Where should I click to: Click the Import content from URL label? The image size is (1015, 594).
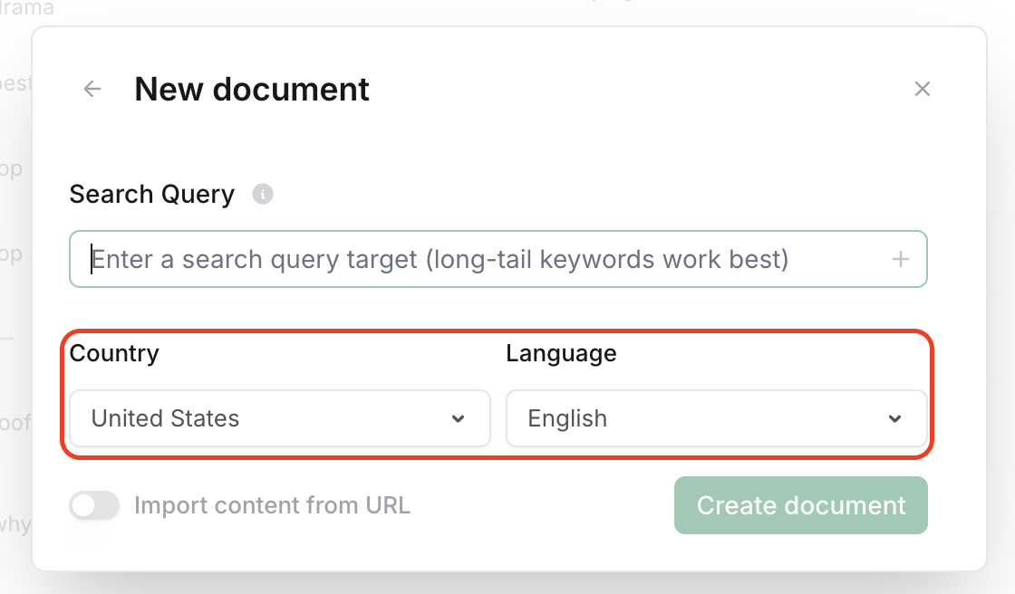[x=272, y=505]
